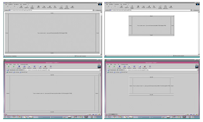Open Communicator menu in bottom-left Netscape window

point(24,64)
